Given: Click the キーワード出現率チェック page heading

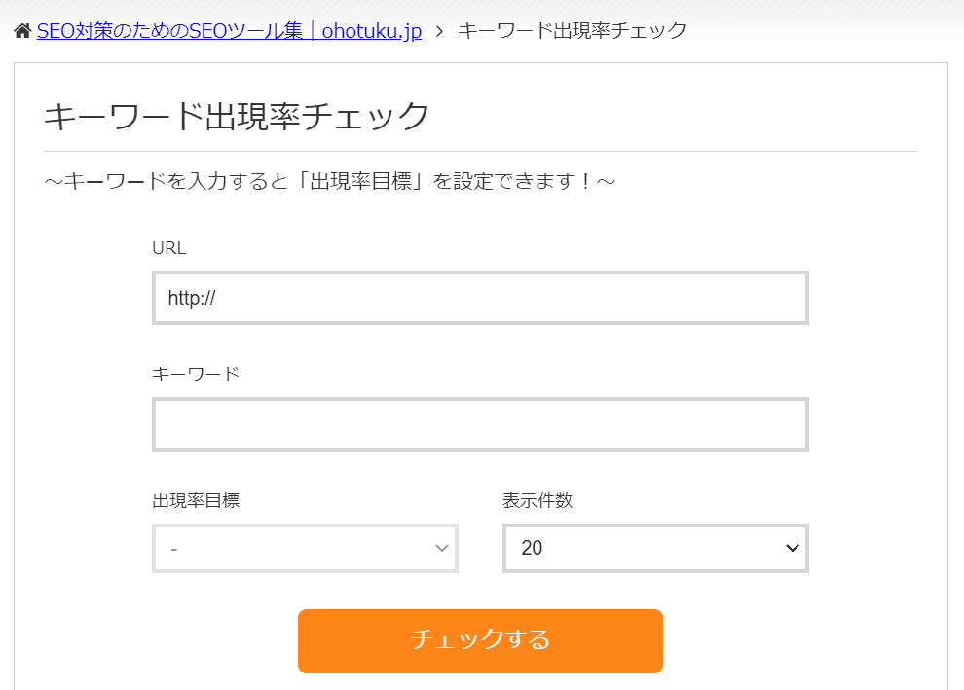Looking at the screenshot, I should pyautogui.click(x=237, y=117).
